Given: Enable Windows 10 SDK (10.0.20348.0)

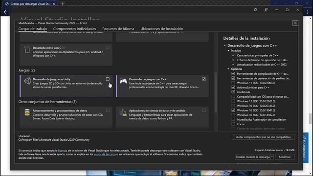Looking at the screenshot, I should 233,106.
